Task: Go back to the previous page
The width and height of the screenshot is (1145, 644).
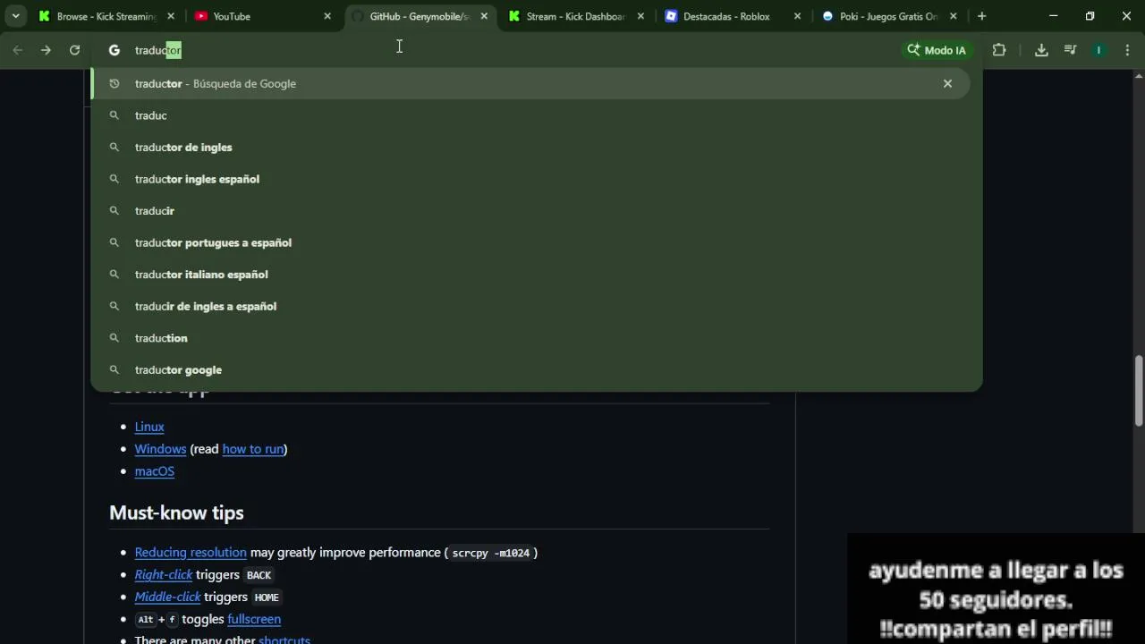Action: 17,50
